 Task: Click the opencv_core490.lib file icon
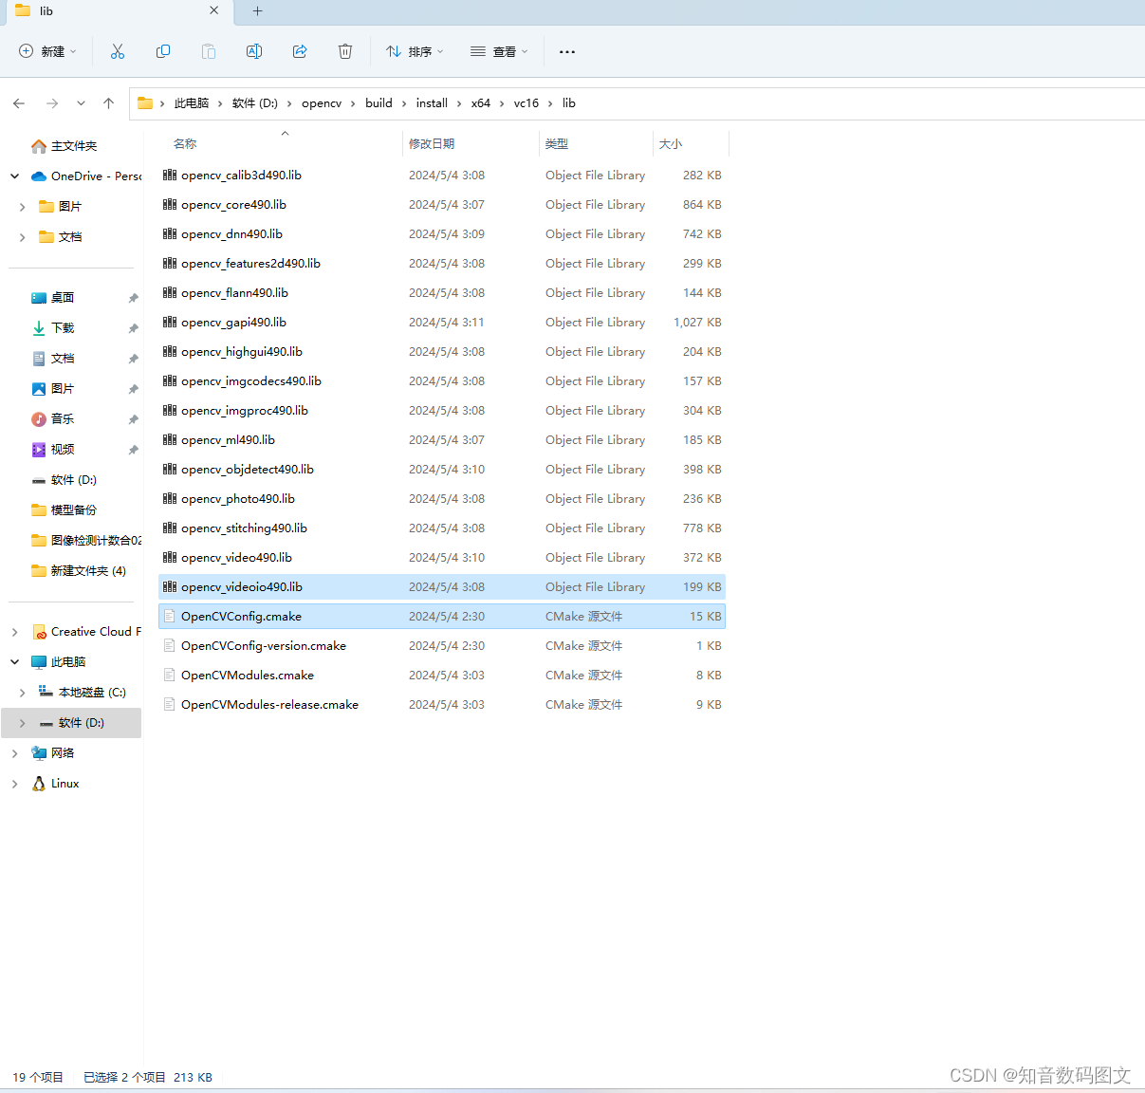tap(170, 204)
